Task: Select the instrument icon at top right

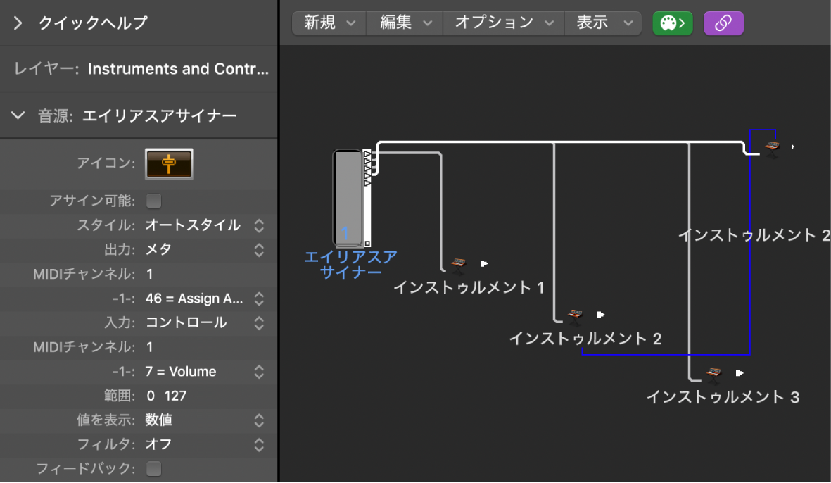Action: point(773,146)
